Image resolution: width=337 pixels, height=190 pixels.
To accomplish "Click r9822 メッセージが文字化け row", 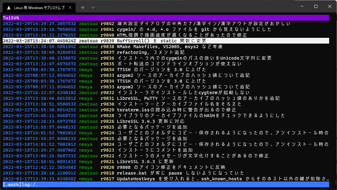I will (166, 156).
